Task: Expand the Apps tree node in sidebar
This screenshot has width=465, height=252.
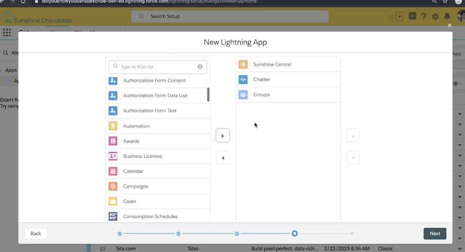Action: click(1, 71)
